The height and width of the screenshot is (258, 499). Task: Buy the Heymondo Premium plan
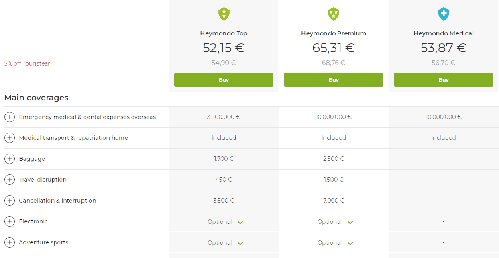click(x=334, y=80)
